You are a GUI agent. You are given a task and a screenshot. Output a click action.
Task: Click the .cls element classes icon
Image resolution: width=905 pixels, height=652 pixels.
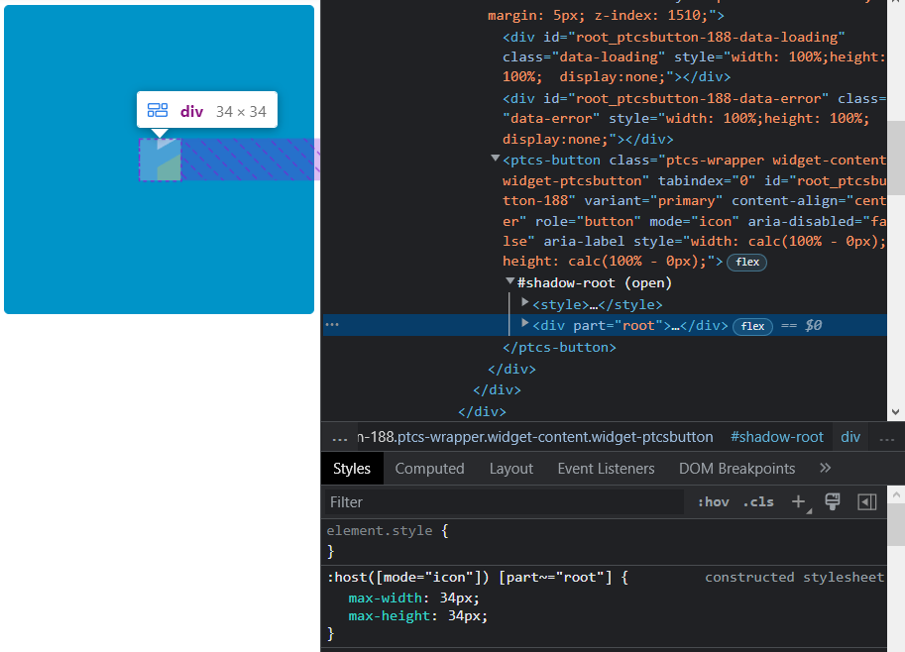[x=758, y=501]
